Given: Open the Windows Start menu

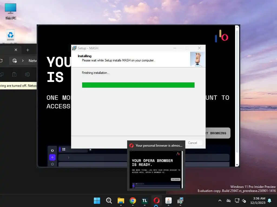Looking at the screenshot, I should pyautogui.click(x=97, y=201).
